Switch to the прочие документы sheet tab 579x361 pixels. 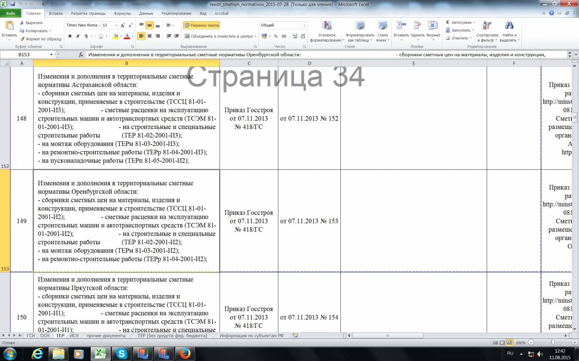(106, 336)
